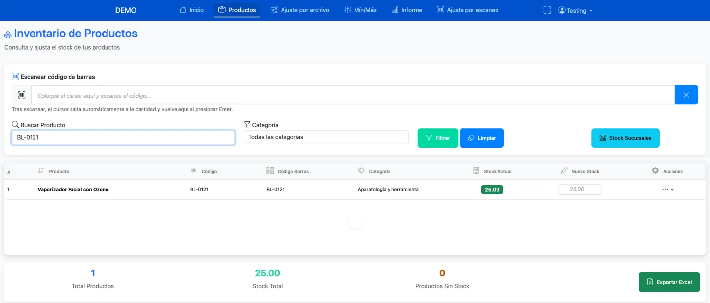Click the Buscar Producto search box
This screenshot has width=710, height=303.
[123, 137]
